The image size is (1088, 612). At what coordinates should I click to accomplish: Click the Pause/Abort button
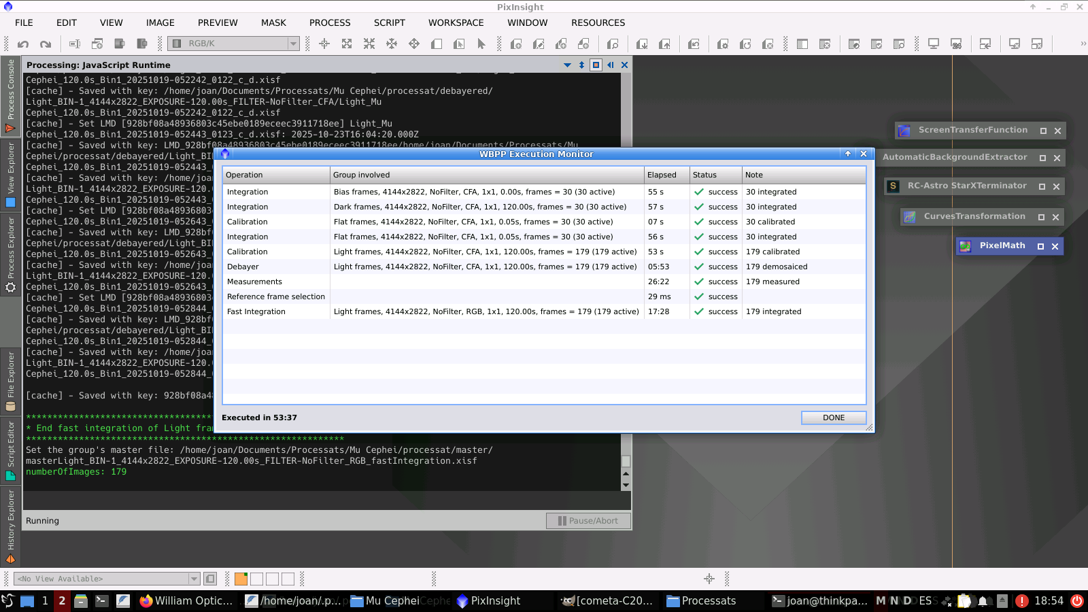[x=588, y=521]
